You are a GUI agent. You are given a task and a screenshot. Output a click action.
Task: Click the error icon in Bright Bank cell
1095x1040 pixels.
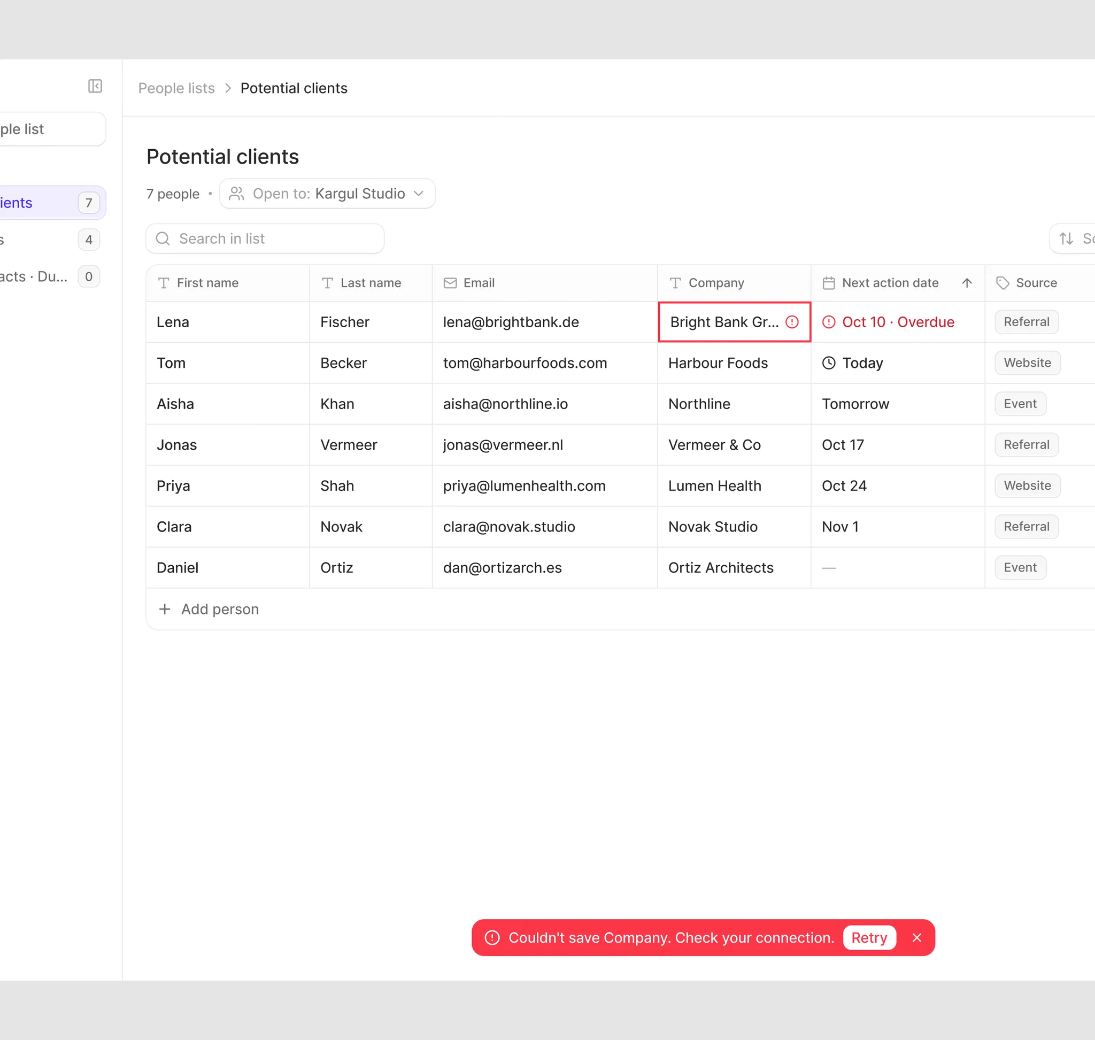[x=792, y=321]
